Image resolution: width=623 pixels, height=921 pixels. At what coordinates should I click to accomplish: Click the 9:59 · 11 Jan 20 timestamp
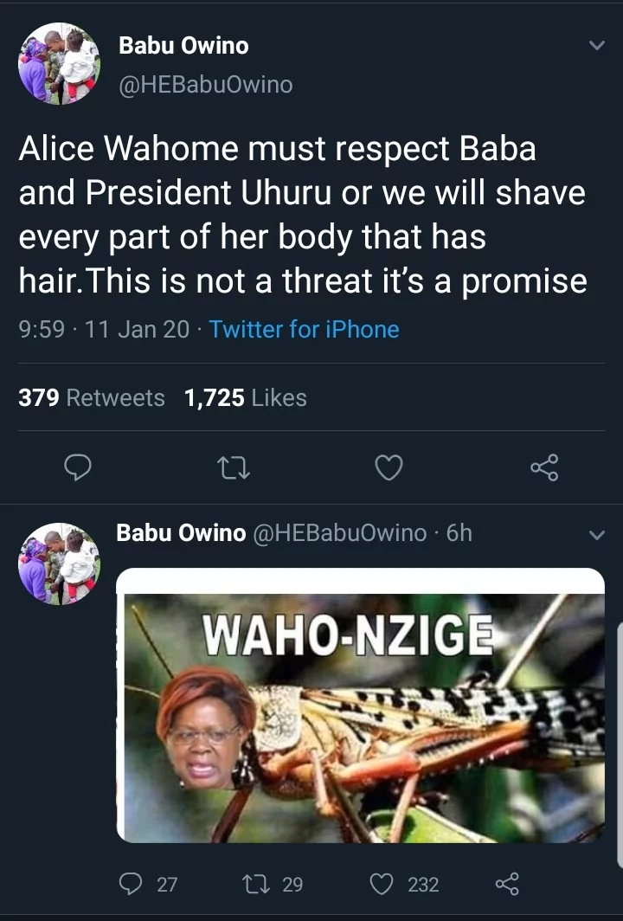[x=104, y=330]
